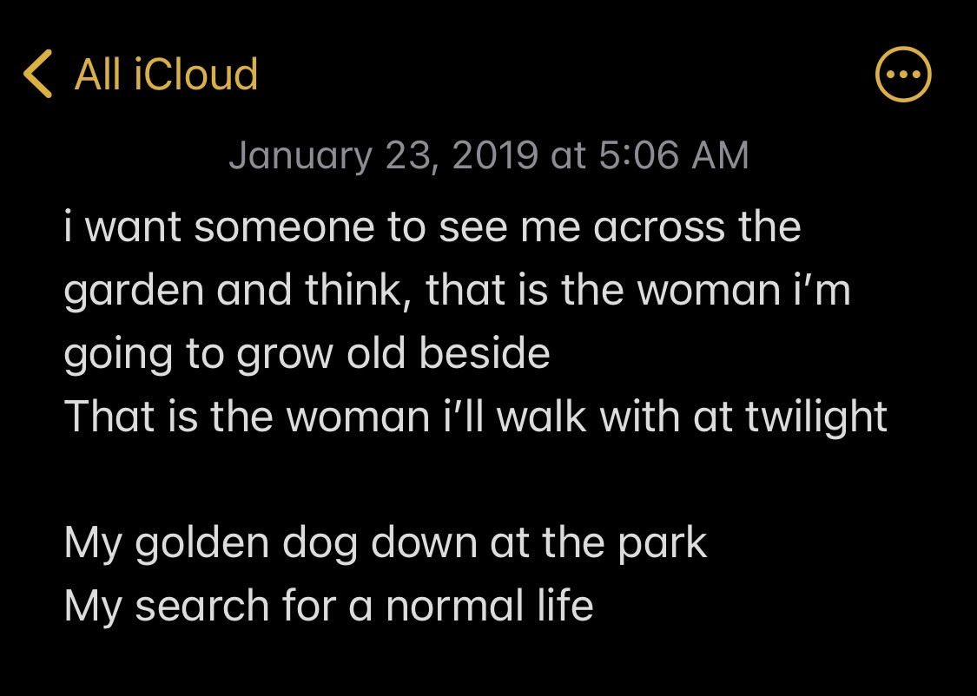The image size is (977, 696).
Task: Place cursor after 'grow old beside'
Action: pyautogui.click(x=552, y=353)
